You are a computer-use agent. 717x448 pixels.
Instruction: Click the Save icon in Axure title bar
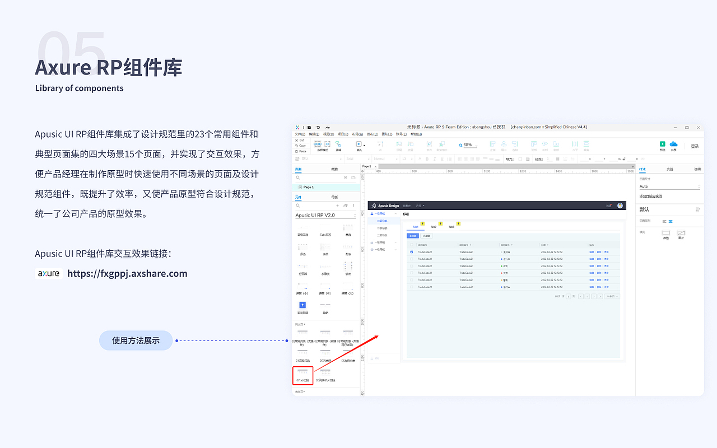pos(309,127)
